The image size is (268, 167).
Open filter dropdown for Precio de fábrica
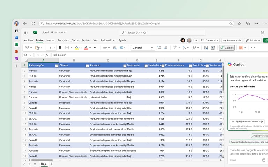tap(190, 66)
